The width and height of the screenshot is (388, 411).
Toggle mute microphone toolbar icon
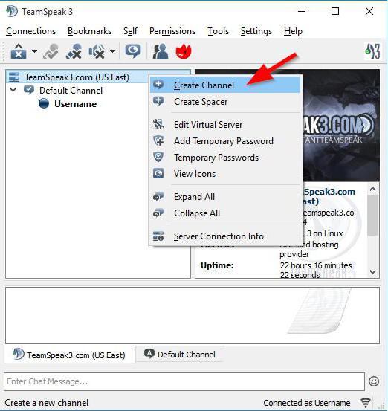point(74,51)
